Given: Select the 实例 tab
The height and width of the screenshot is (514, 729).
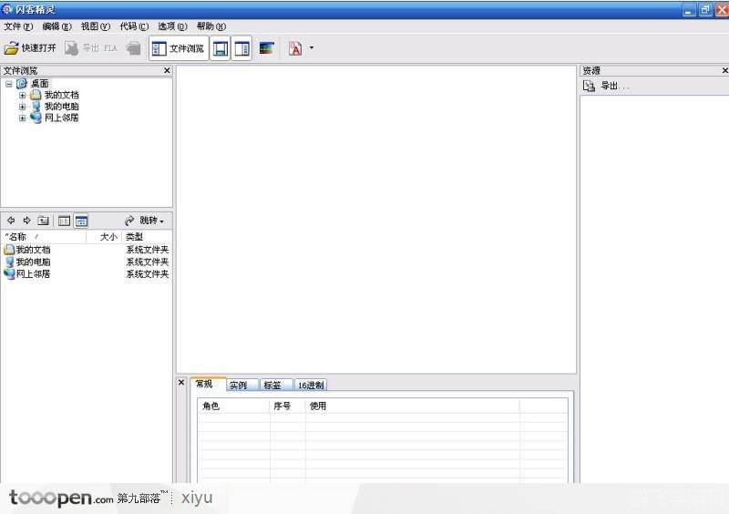Looking at the screenshot, I should pyautogui.click(x=238, y=385).
